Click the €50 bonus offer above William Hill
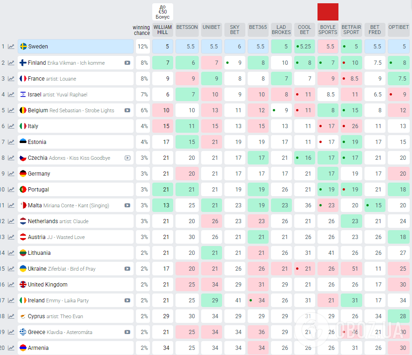The width and height of the screenshot is (412, 355). coord(162,12)
